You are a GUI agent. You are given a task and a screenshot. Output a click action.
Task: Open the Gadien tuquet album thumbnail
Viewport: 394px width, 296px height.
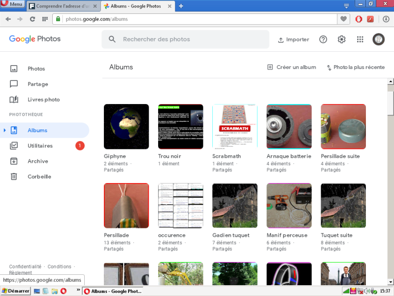(x=235, y=206)
